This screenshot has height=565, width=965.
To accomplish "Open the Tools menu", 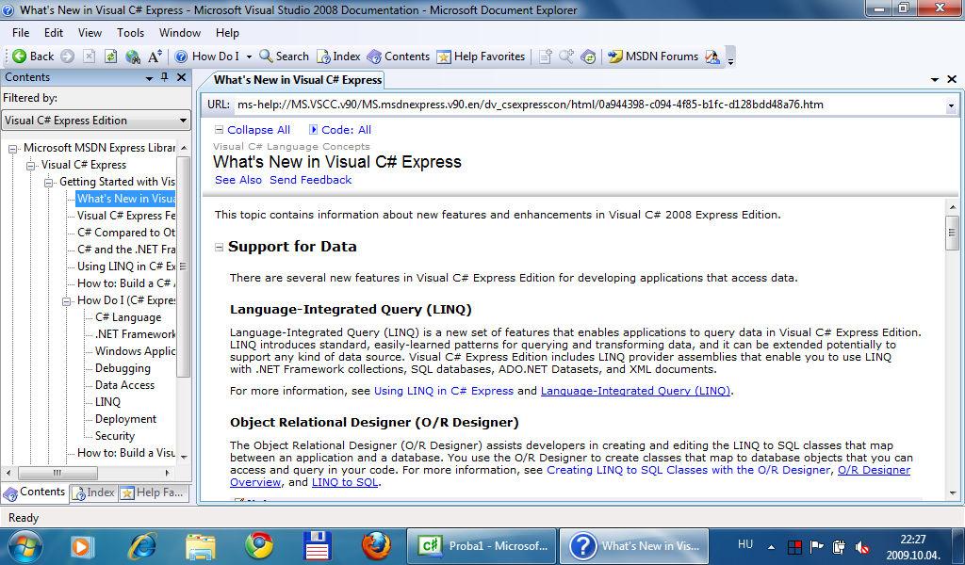I will pos(130,33).
